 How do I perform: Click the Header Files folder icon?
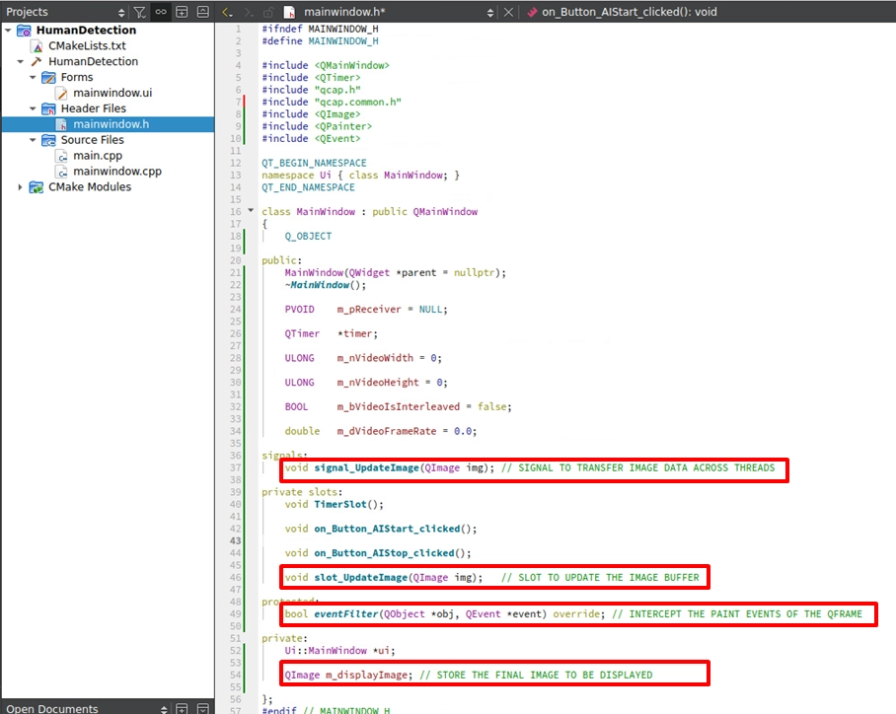[48, 108]
